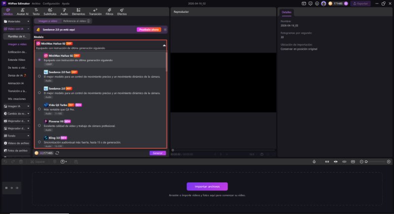Click the undo icon in the timeline toolbar
The image size is (394, 214).
pos(5,162)
